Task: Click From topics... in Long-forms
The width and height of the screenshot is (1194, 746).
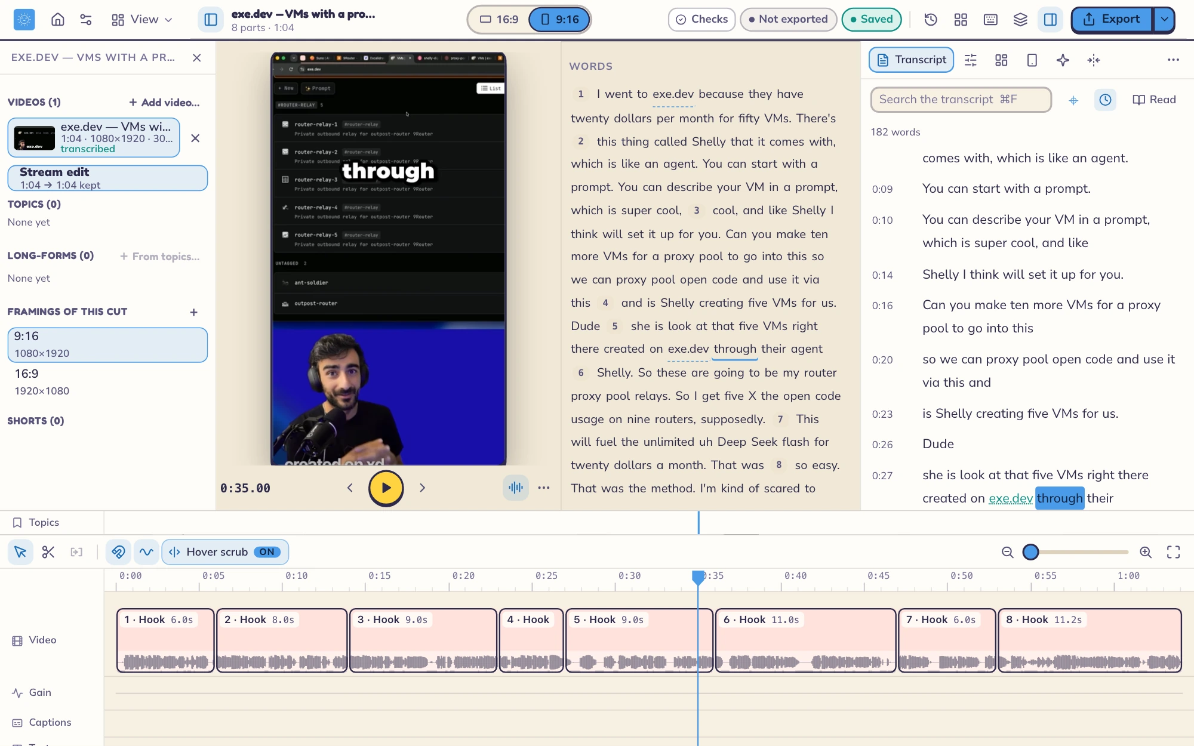Action: pyautogui.click(x=160, y=257)
